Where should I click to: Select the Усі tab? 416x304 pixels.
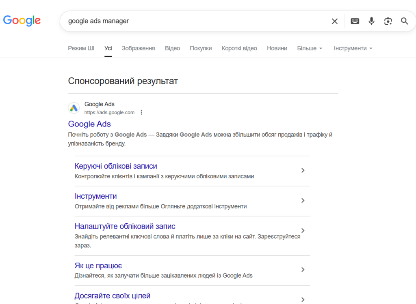(x=108, y=48)
